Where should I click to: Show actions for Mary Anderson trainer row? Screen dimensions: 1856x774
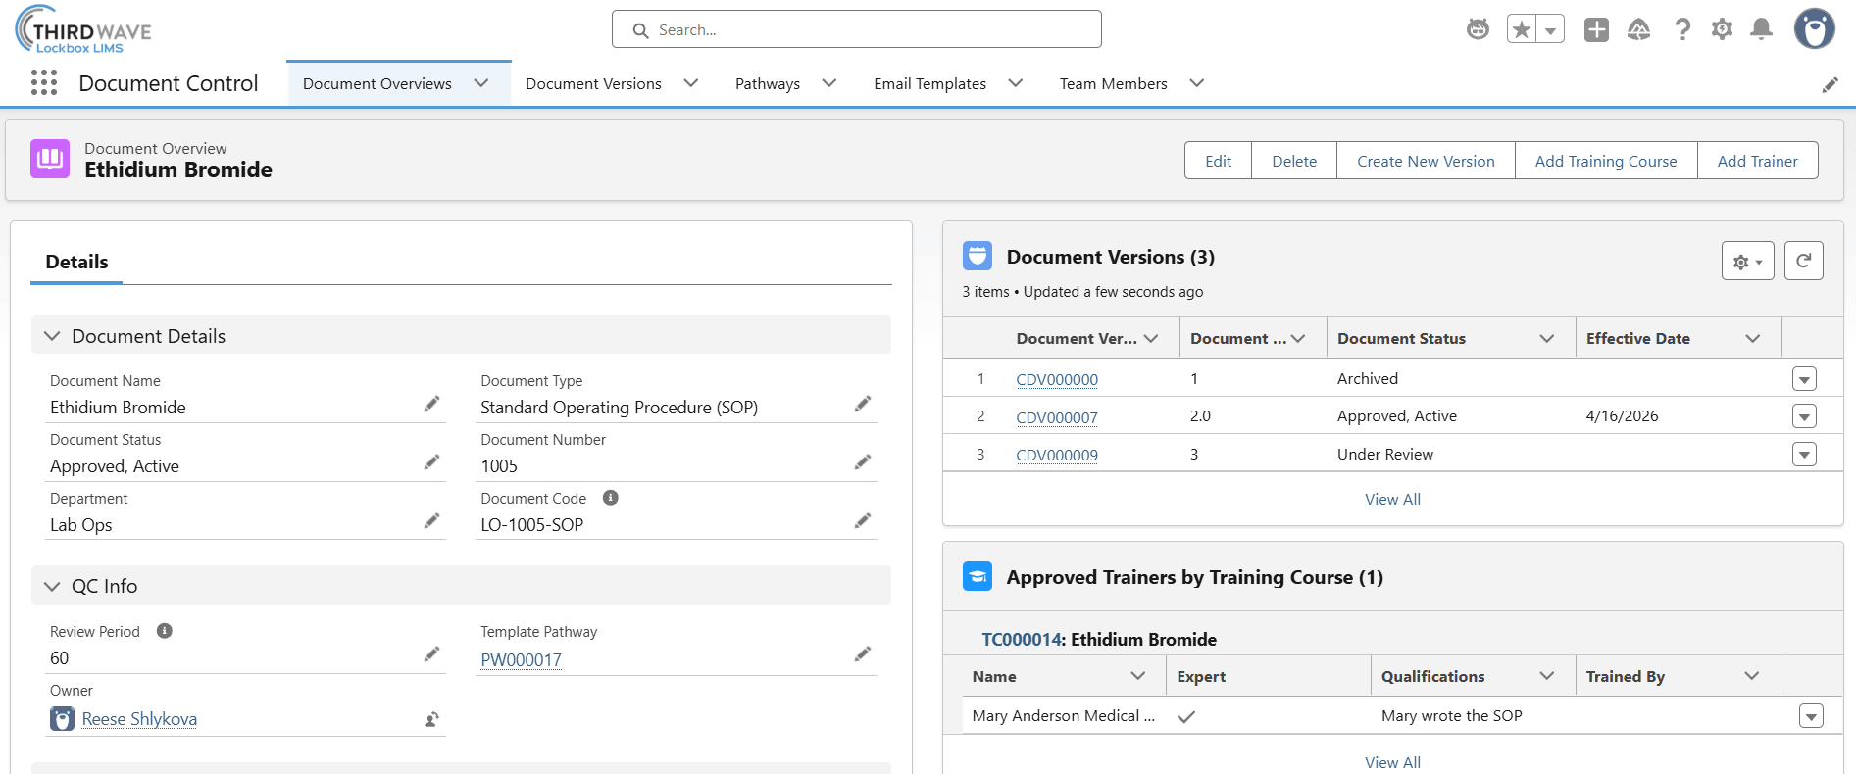point(1811,716)
